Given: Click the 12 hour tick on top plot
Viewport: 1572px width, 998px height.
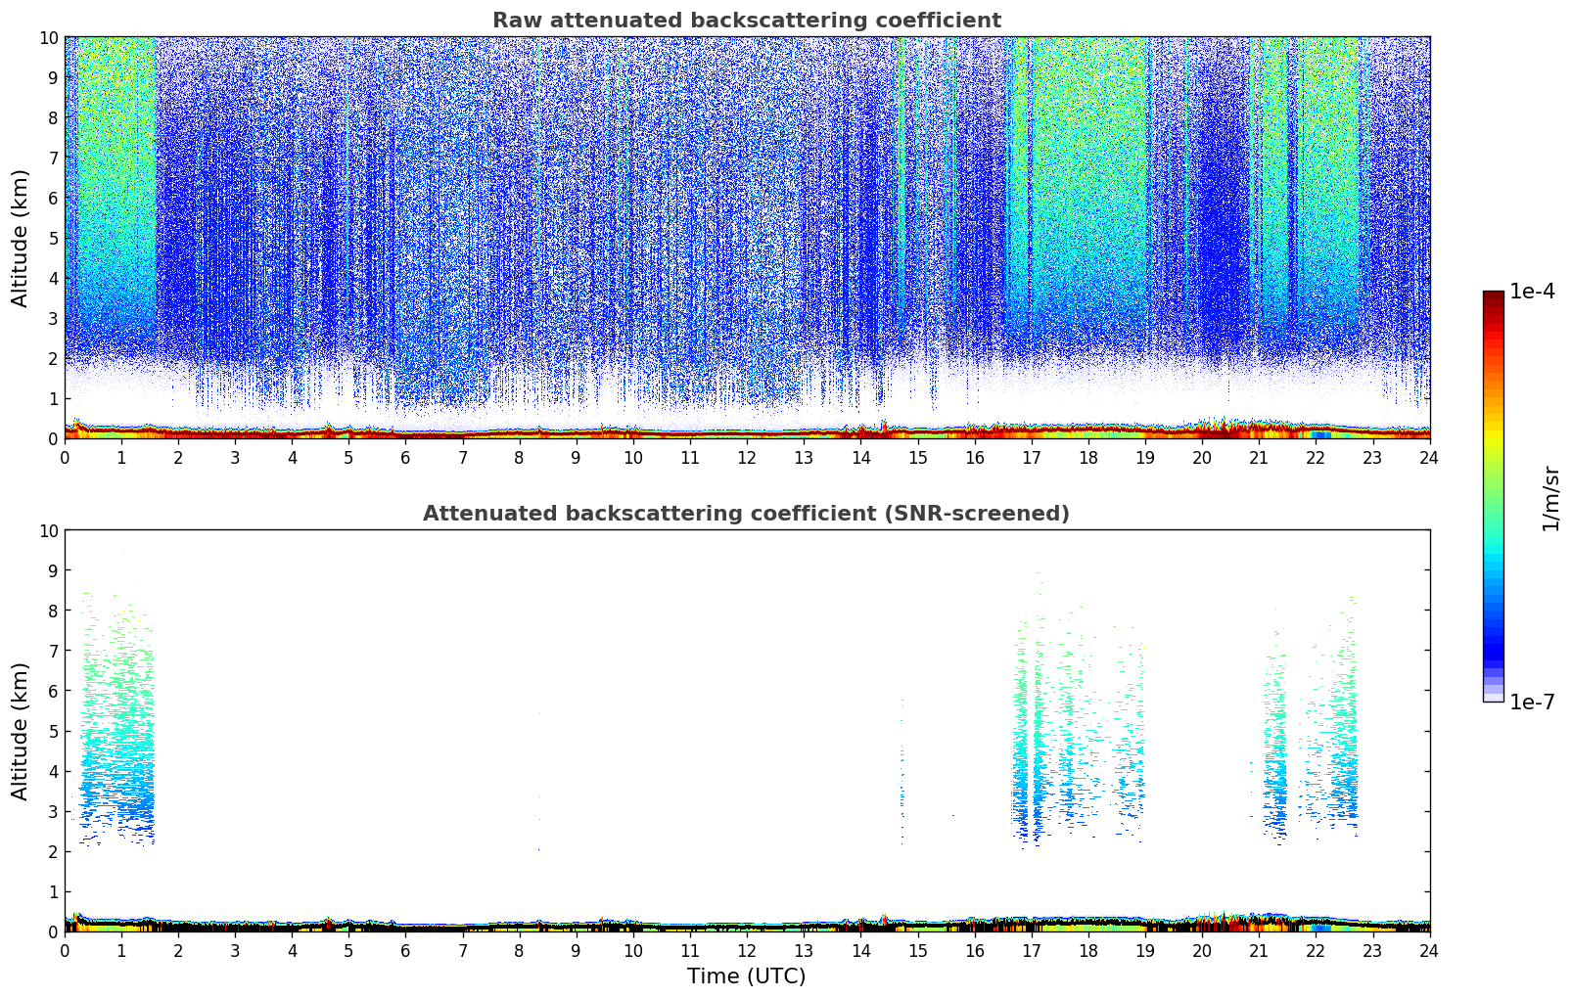Looking at the screenshot, I should coord(747,457).
